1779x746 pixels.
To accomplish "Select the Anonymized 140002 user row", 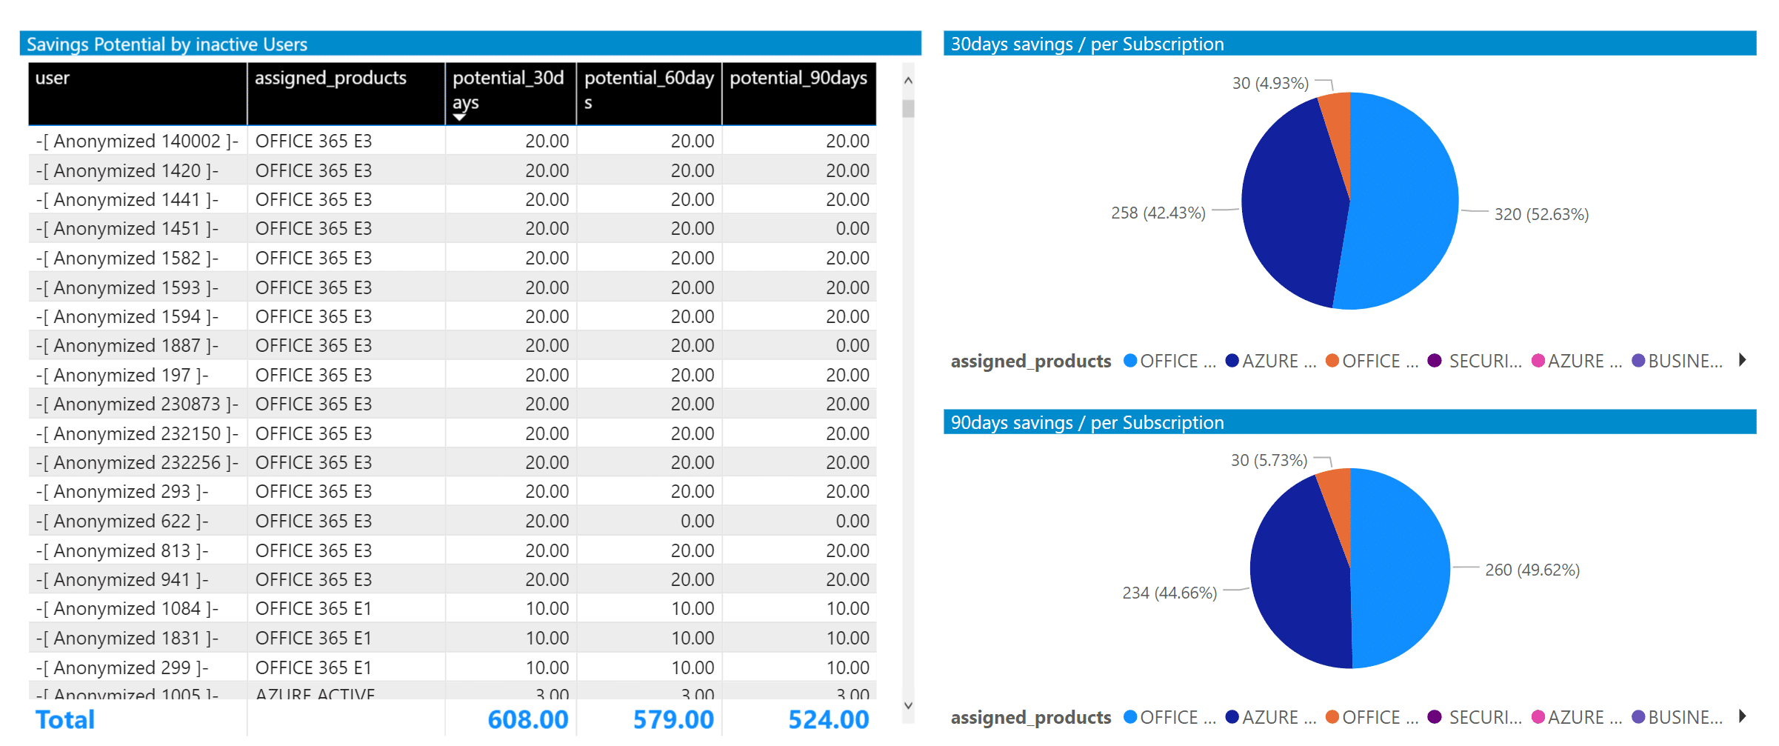I will [137, 141].
